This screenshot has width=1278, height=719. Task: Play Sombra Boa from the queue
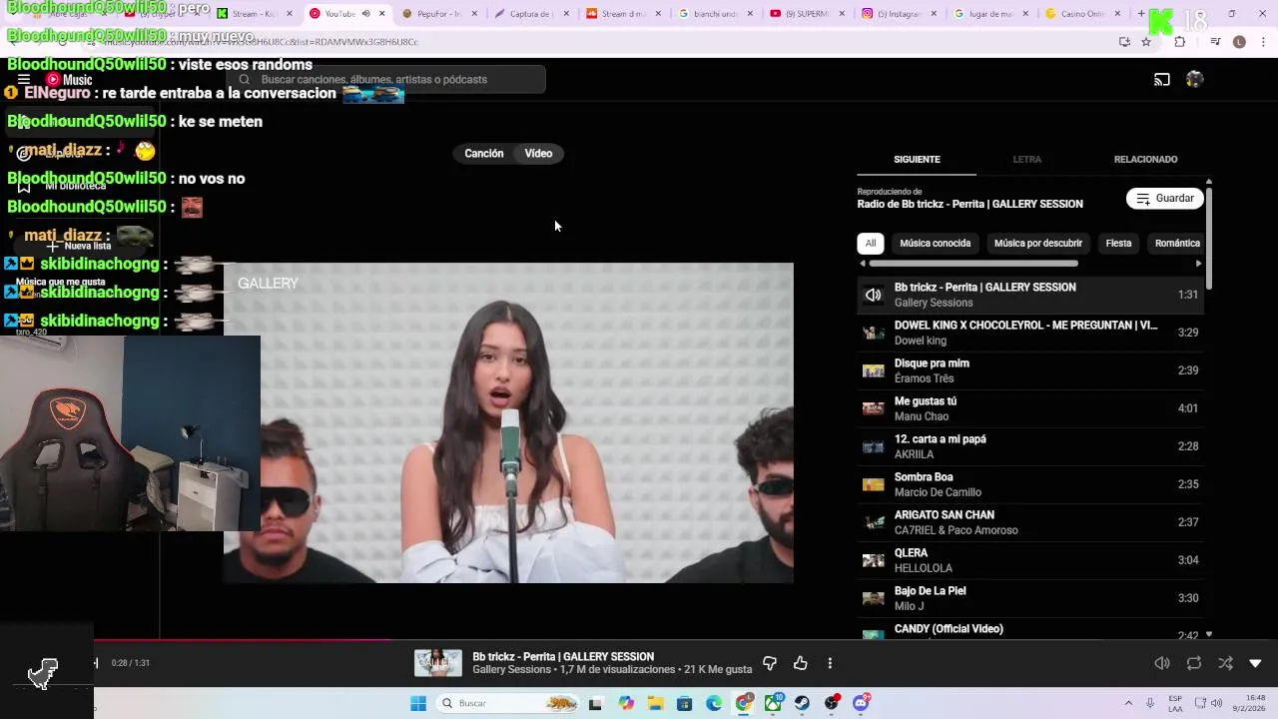click(1030, 484)
